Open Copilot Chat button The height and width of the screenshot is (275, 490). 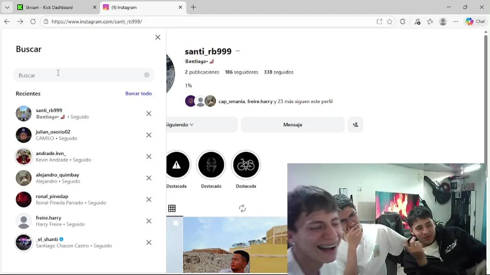[475, 21]
